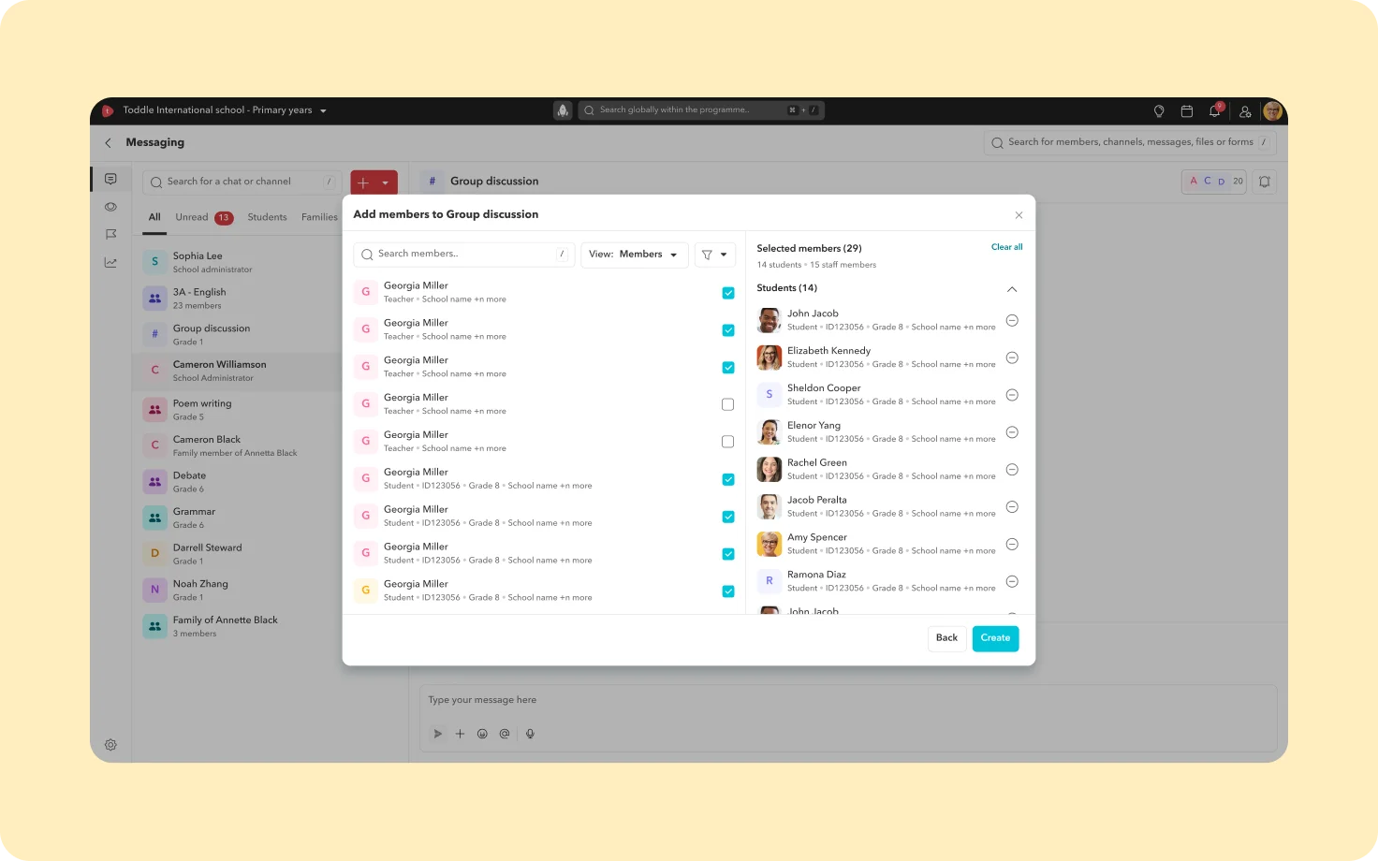This screenshot has height=861, width=1378.
Task: Remove Elizabeth Kennedy from selected members
Action: click(x=1012, y=358)
